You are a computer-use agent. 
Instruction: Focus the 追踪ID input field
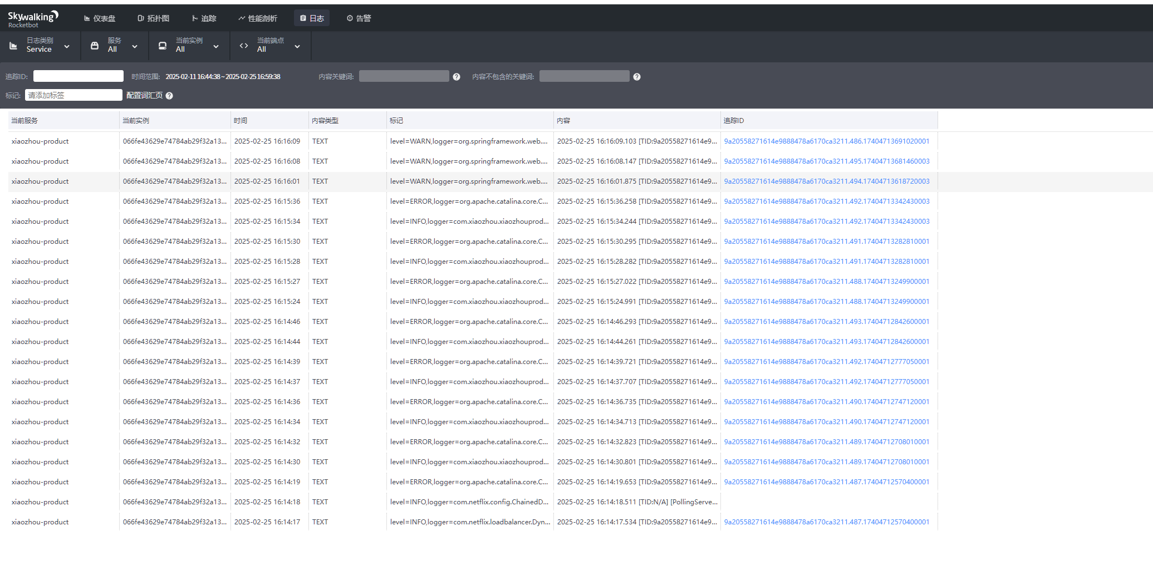[x=78, y=76]
